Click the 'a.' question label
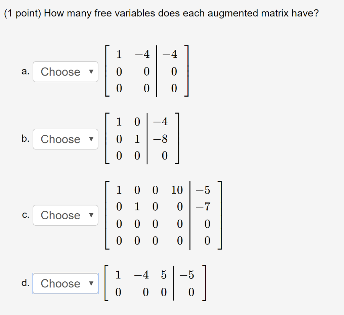This screenshot has width=344, height=315. click(26, 72)
